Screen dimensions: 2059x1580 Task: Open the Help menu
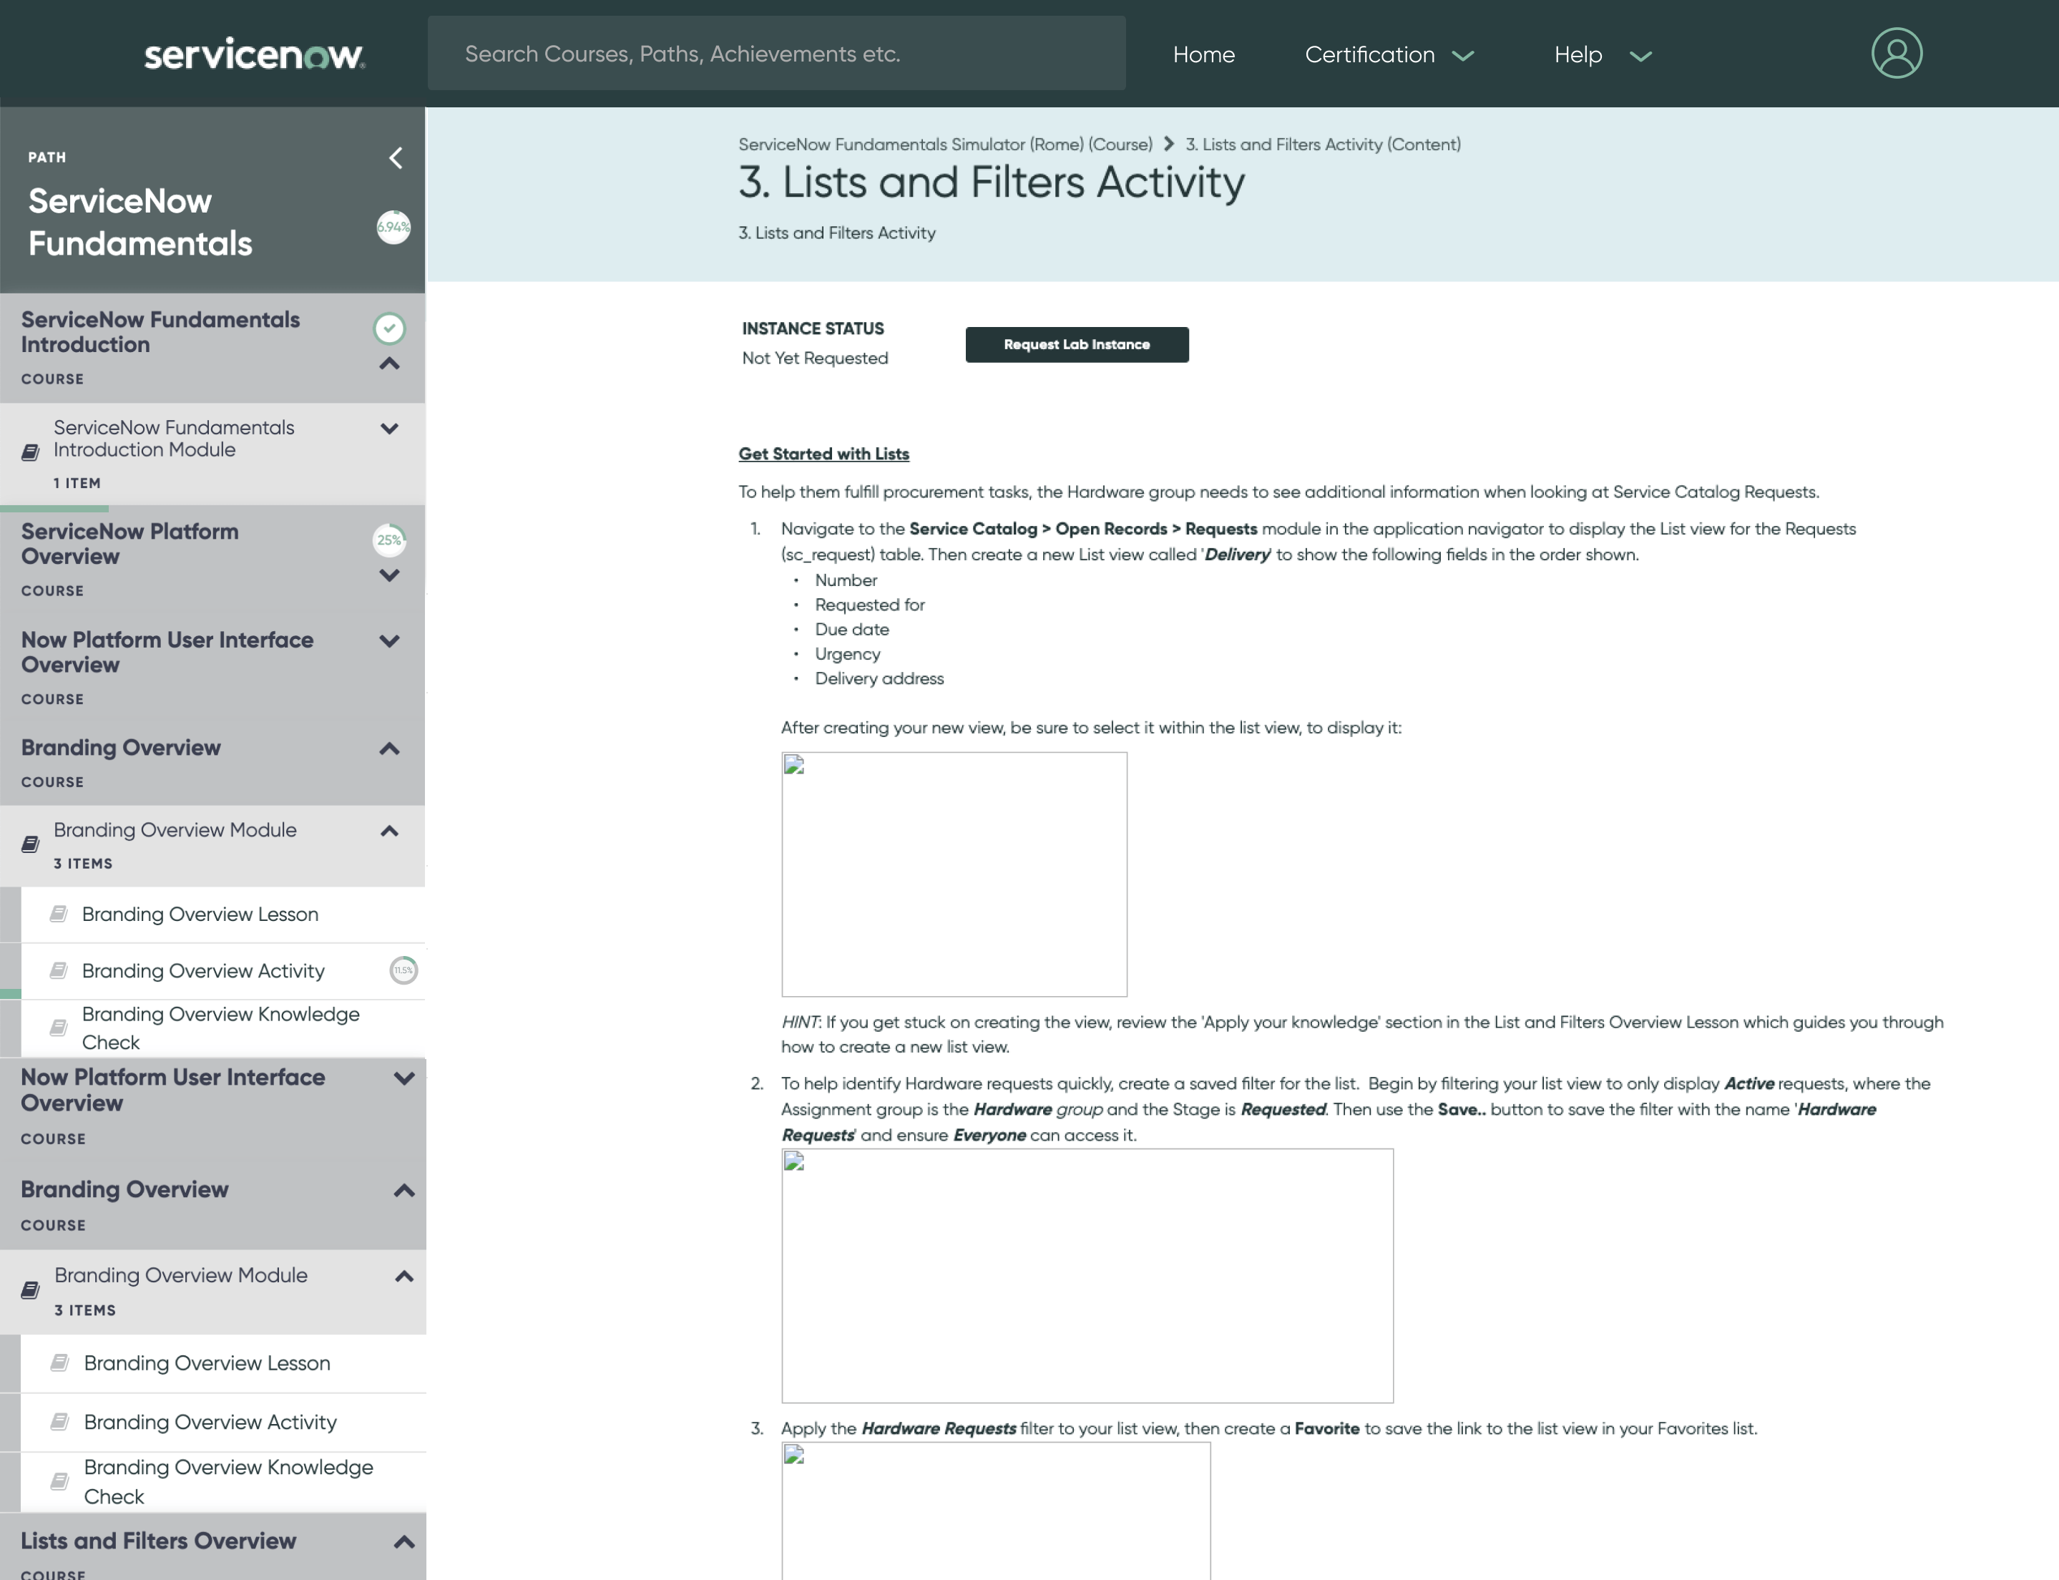pos(1578,54)
